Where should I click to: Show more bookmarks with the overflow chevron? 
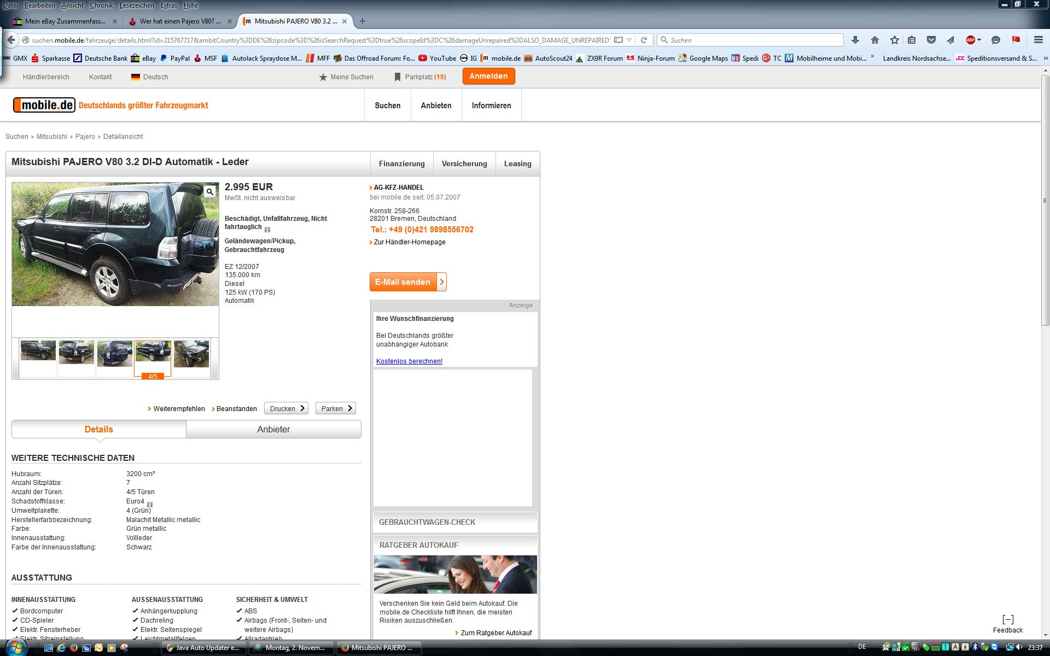click(x=1045, y=58)
